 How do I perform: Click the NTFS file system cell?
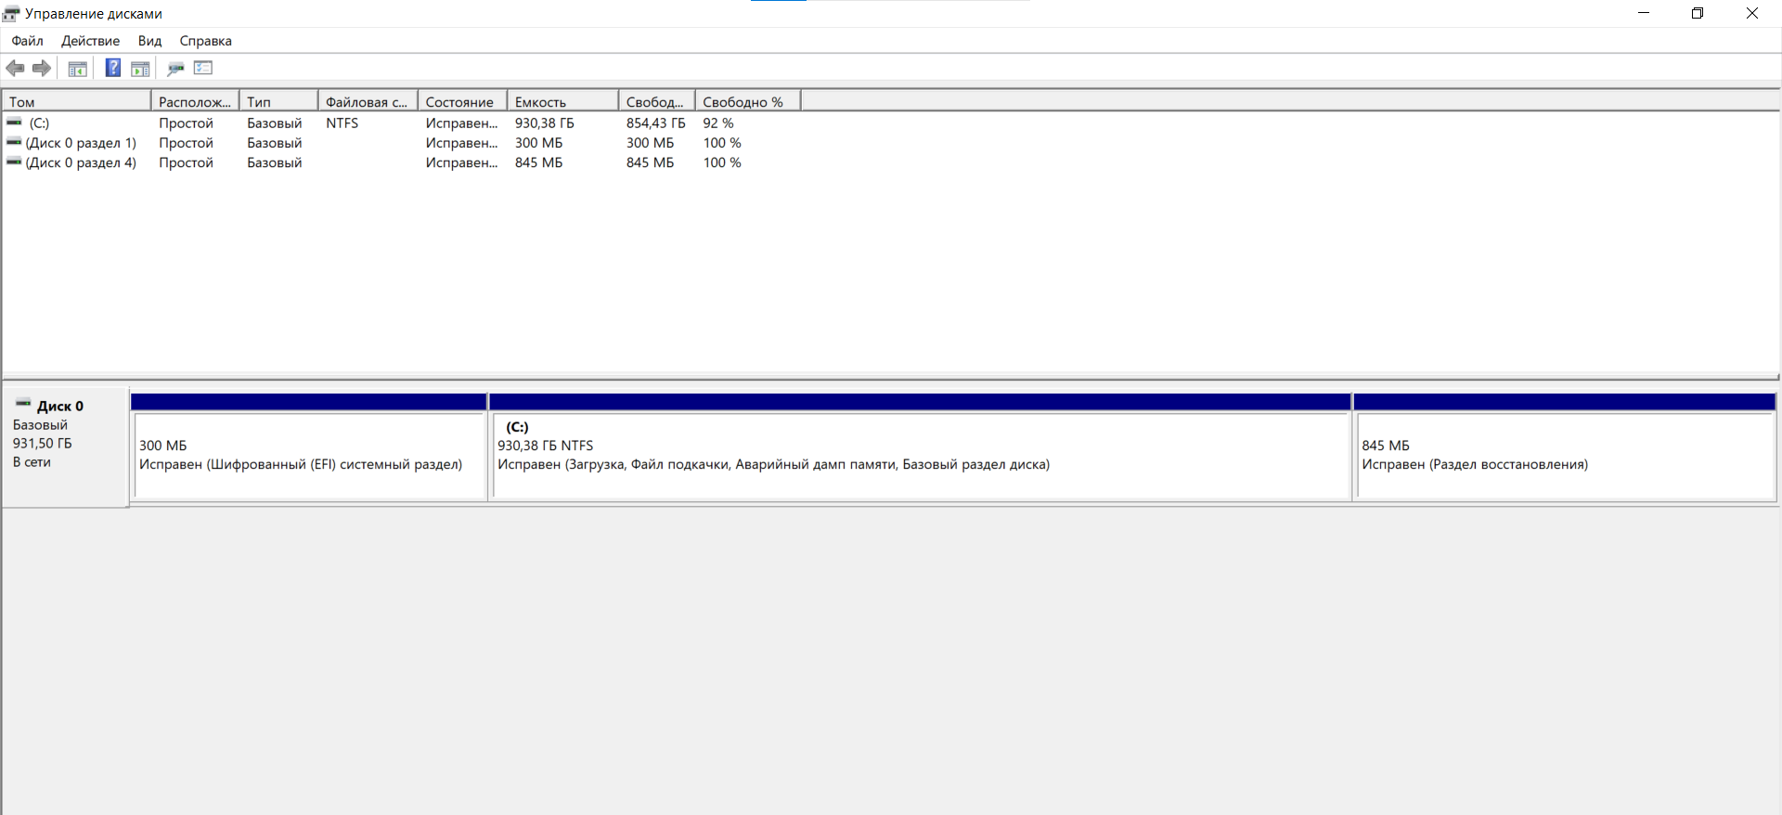coord(342,123)
